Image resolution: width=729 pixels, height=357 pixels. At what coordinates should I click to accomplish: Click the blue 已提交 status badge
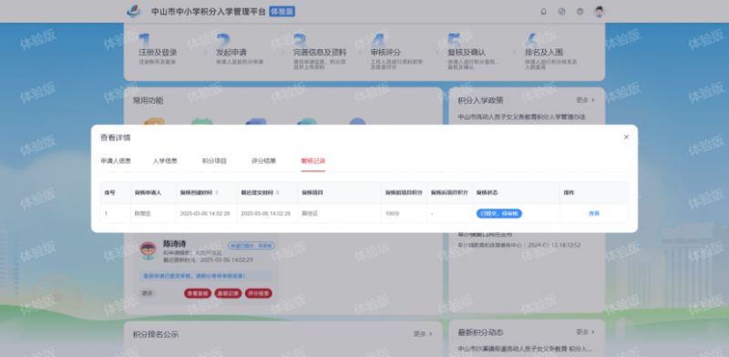pos(498,213)
